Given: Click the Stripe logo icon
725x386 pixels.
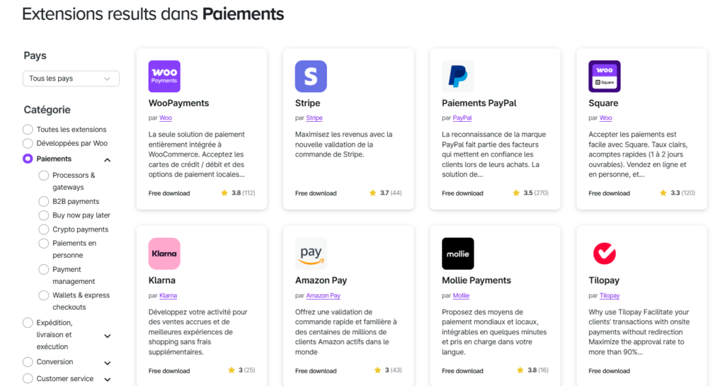Looking at the screenshot, I should pos(311,76).
